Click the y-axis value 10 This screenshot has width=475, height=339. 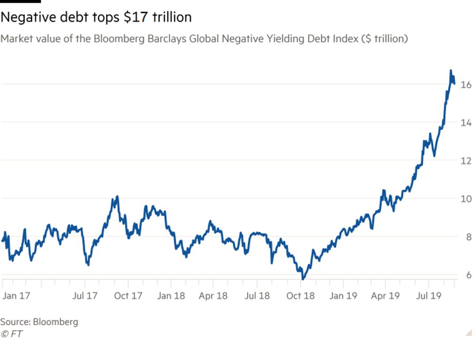pos(466,199)
